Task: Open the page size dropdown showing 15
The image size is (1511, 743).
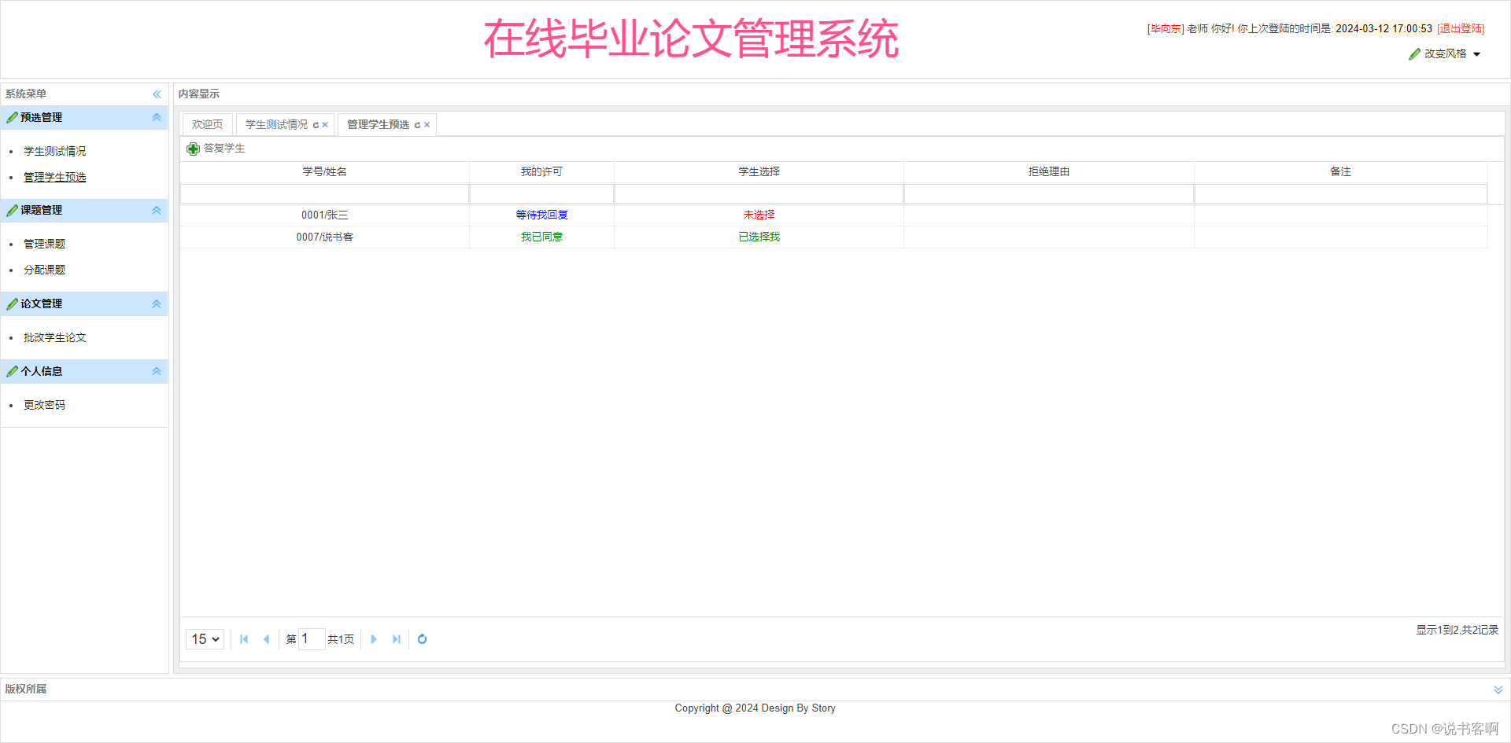Action: (205, 639)
